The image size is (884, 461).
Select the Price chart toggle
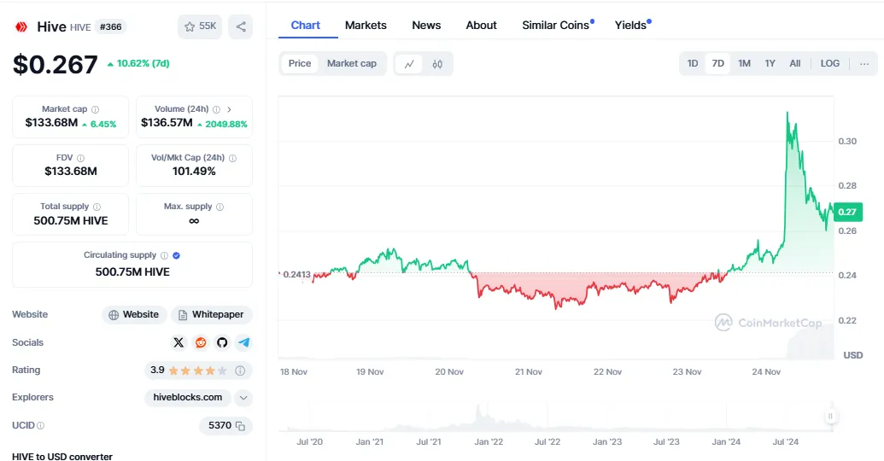[x=300, y=64]
